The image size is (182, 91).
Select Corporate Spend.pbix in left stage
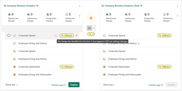tap(42, 67)
